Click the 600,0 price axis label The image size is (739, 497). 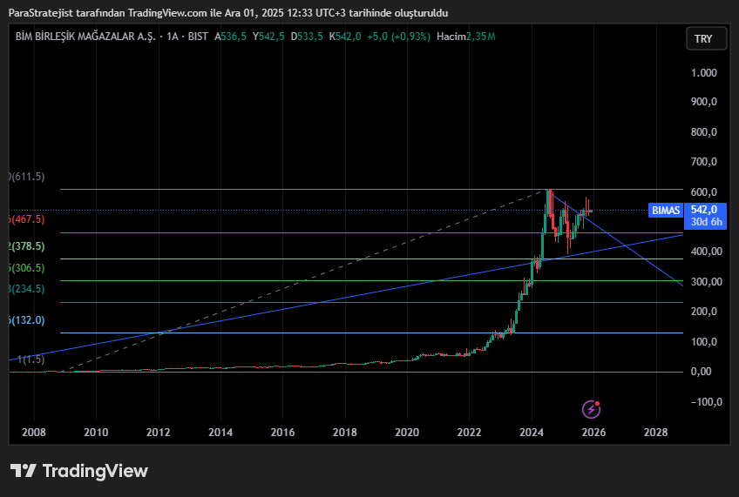click(x=703, y=192)
